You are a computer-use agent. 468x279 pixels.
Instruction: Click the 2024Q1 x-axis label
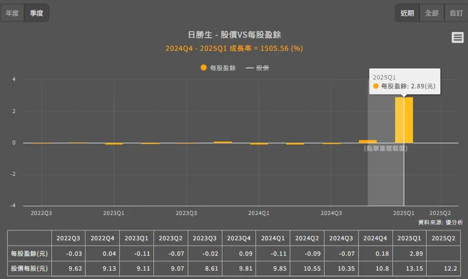tap(259, 213)
